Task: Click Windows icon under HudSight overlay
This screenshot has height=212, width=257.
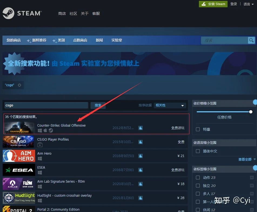Action: pyautogui.click(x=40, y=201)
